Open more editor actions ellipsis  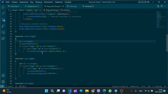(165, 6)
